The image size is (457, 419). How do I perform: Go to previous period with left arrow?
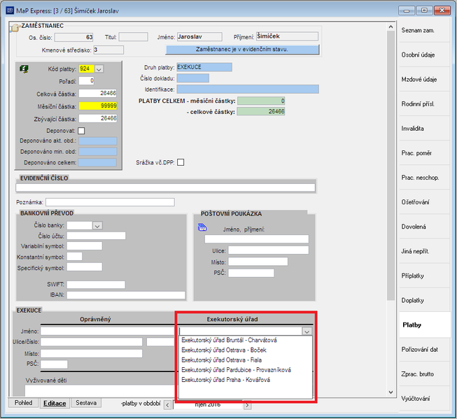pyautogui.click(x=167, y=405)
